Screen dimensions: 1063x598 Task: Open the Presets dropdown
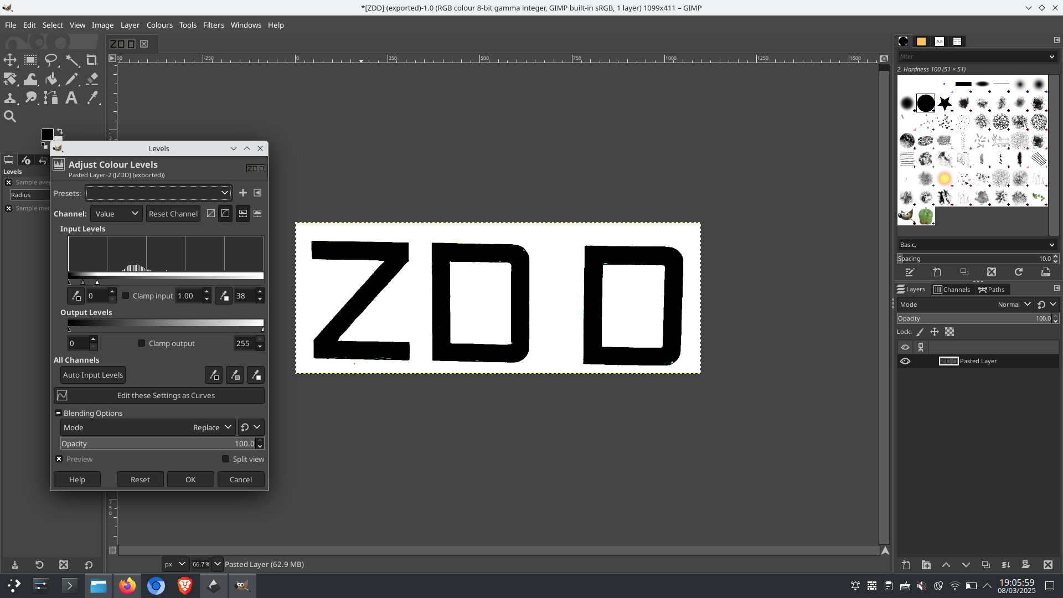pos(158,193)
